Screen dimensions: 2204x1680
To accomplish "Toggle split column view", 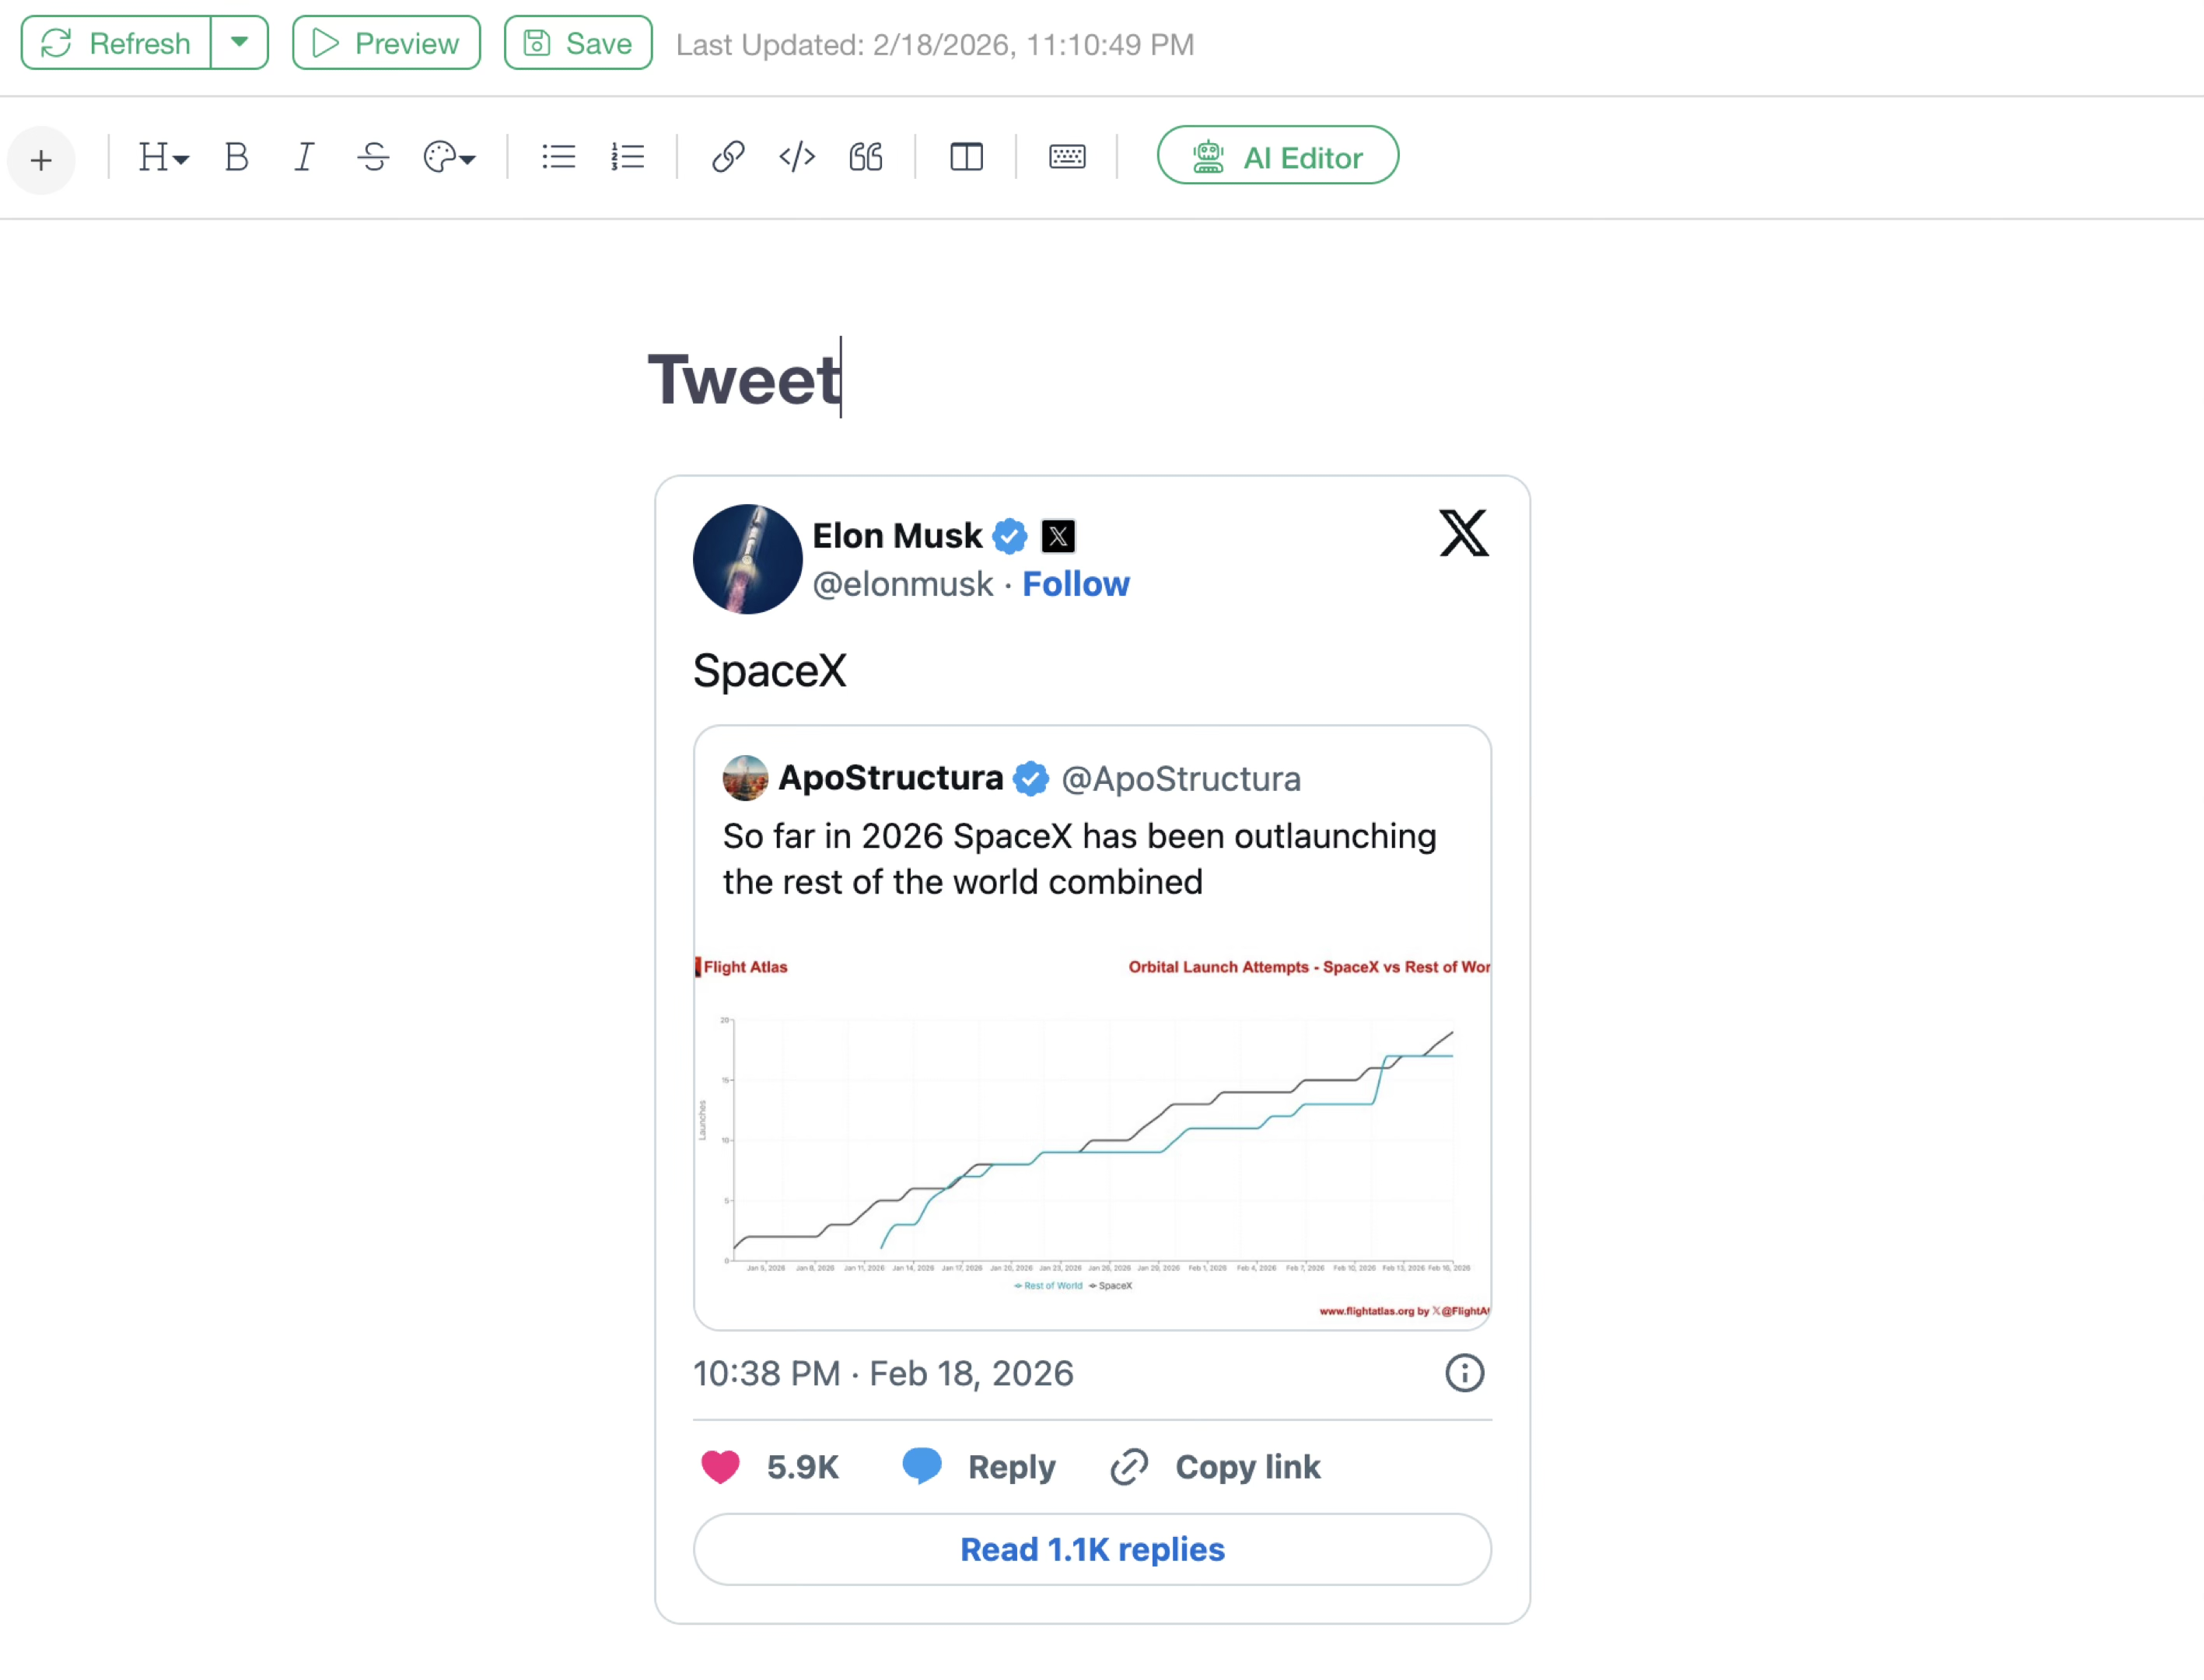I will 966,157.
